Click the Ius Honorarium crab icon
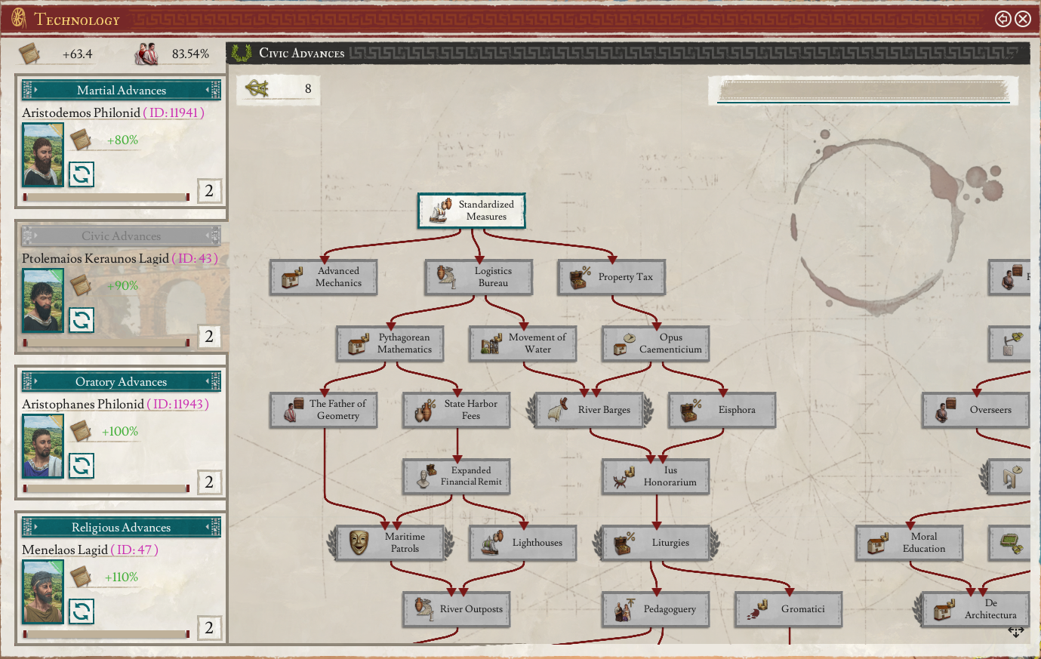This screenshot has width=1041, height=659. (x=624, y=476)
